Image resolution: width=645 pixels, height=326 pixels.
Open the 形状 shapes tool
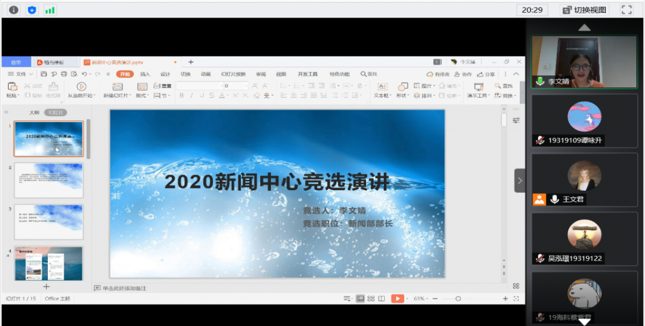pyautogui.click(x=403, y=87)
